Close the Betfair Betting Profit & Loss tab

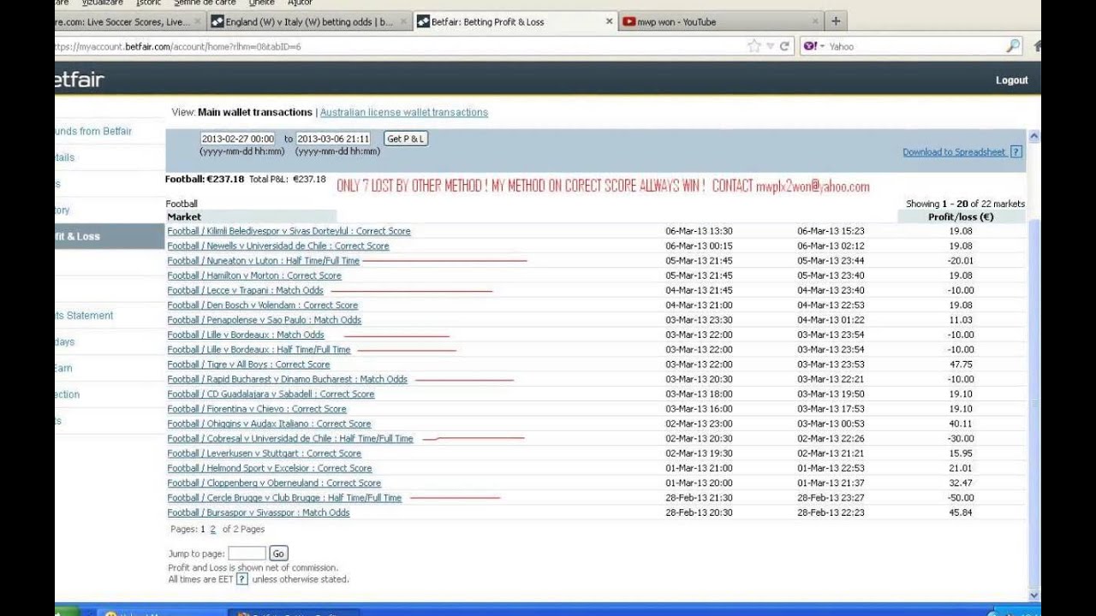610,21
